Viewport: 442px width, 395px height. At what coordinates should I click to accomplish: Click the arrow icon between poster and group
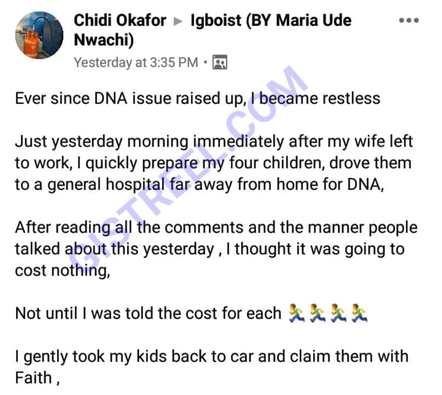coord(178,21)
